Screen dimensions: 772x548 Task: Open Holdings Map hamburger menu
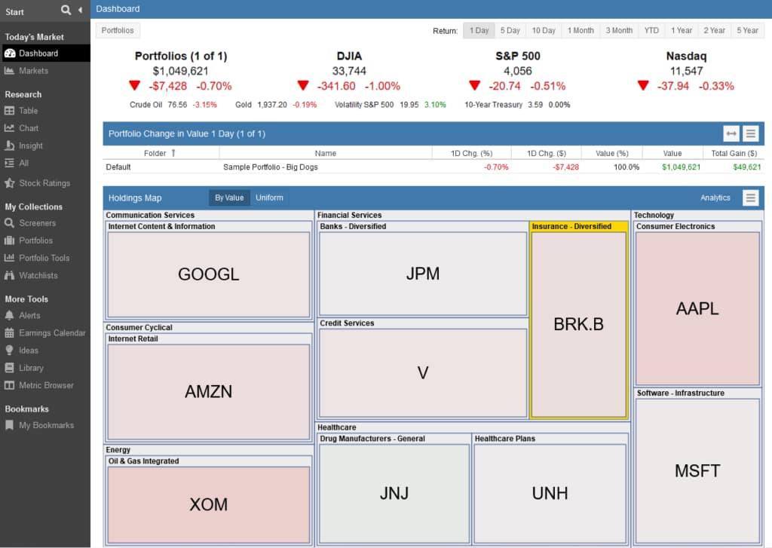(750, 197)
